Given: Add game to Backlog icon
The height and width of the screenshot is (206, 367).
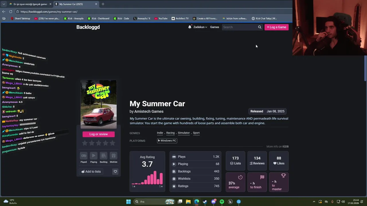Looking at the screenshot, I should pos(104,156).
